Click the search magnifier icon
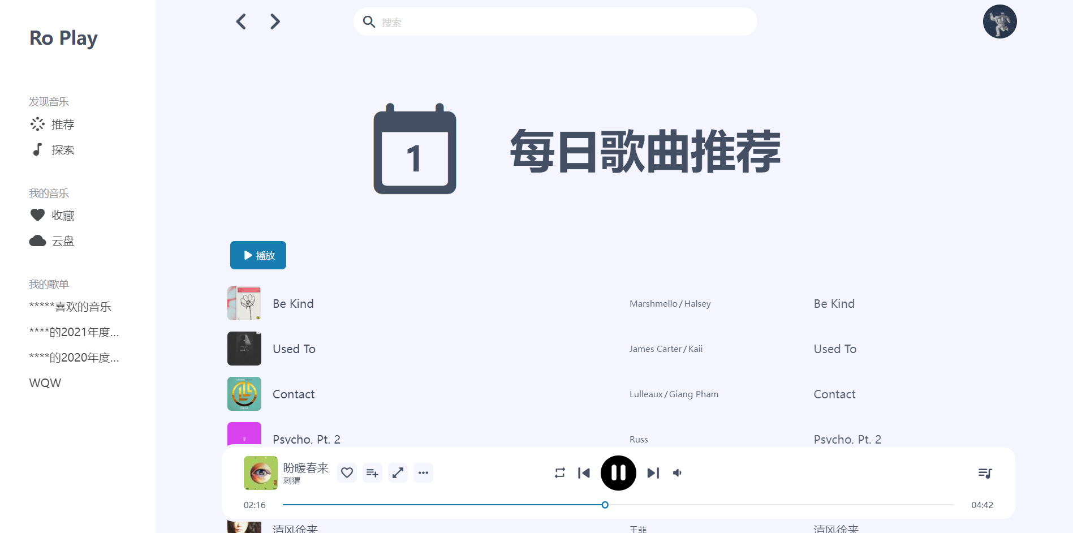 point(369,22)
